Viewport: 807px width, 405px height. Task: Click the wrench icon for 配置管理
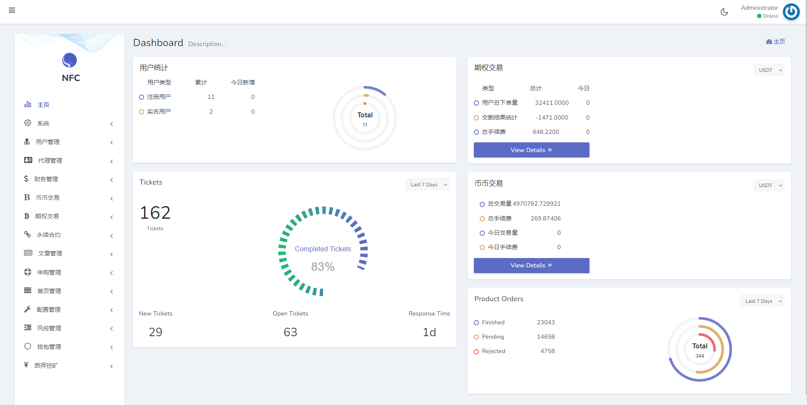tap(27, 309)
